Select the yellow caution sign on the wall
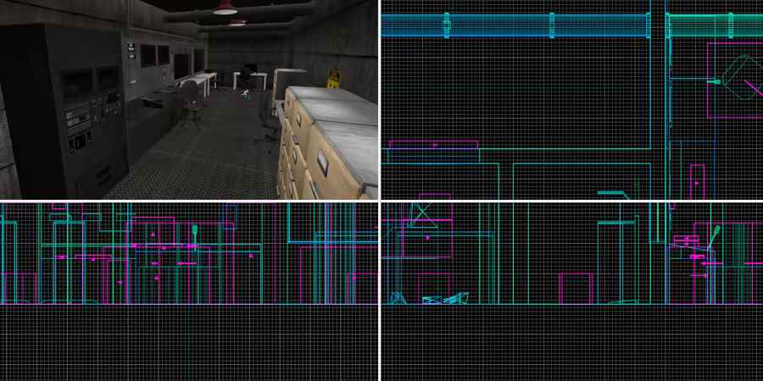This screenshot has width=763, height=381. click(x=334, y=80)
